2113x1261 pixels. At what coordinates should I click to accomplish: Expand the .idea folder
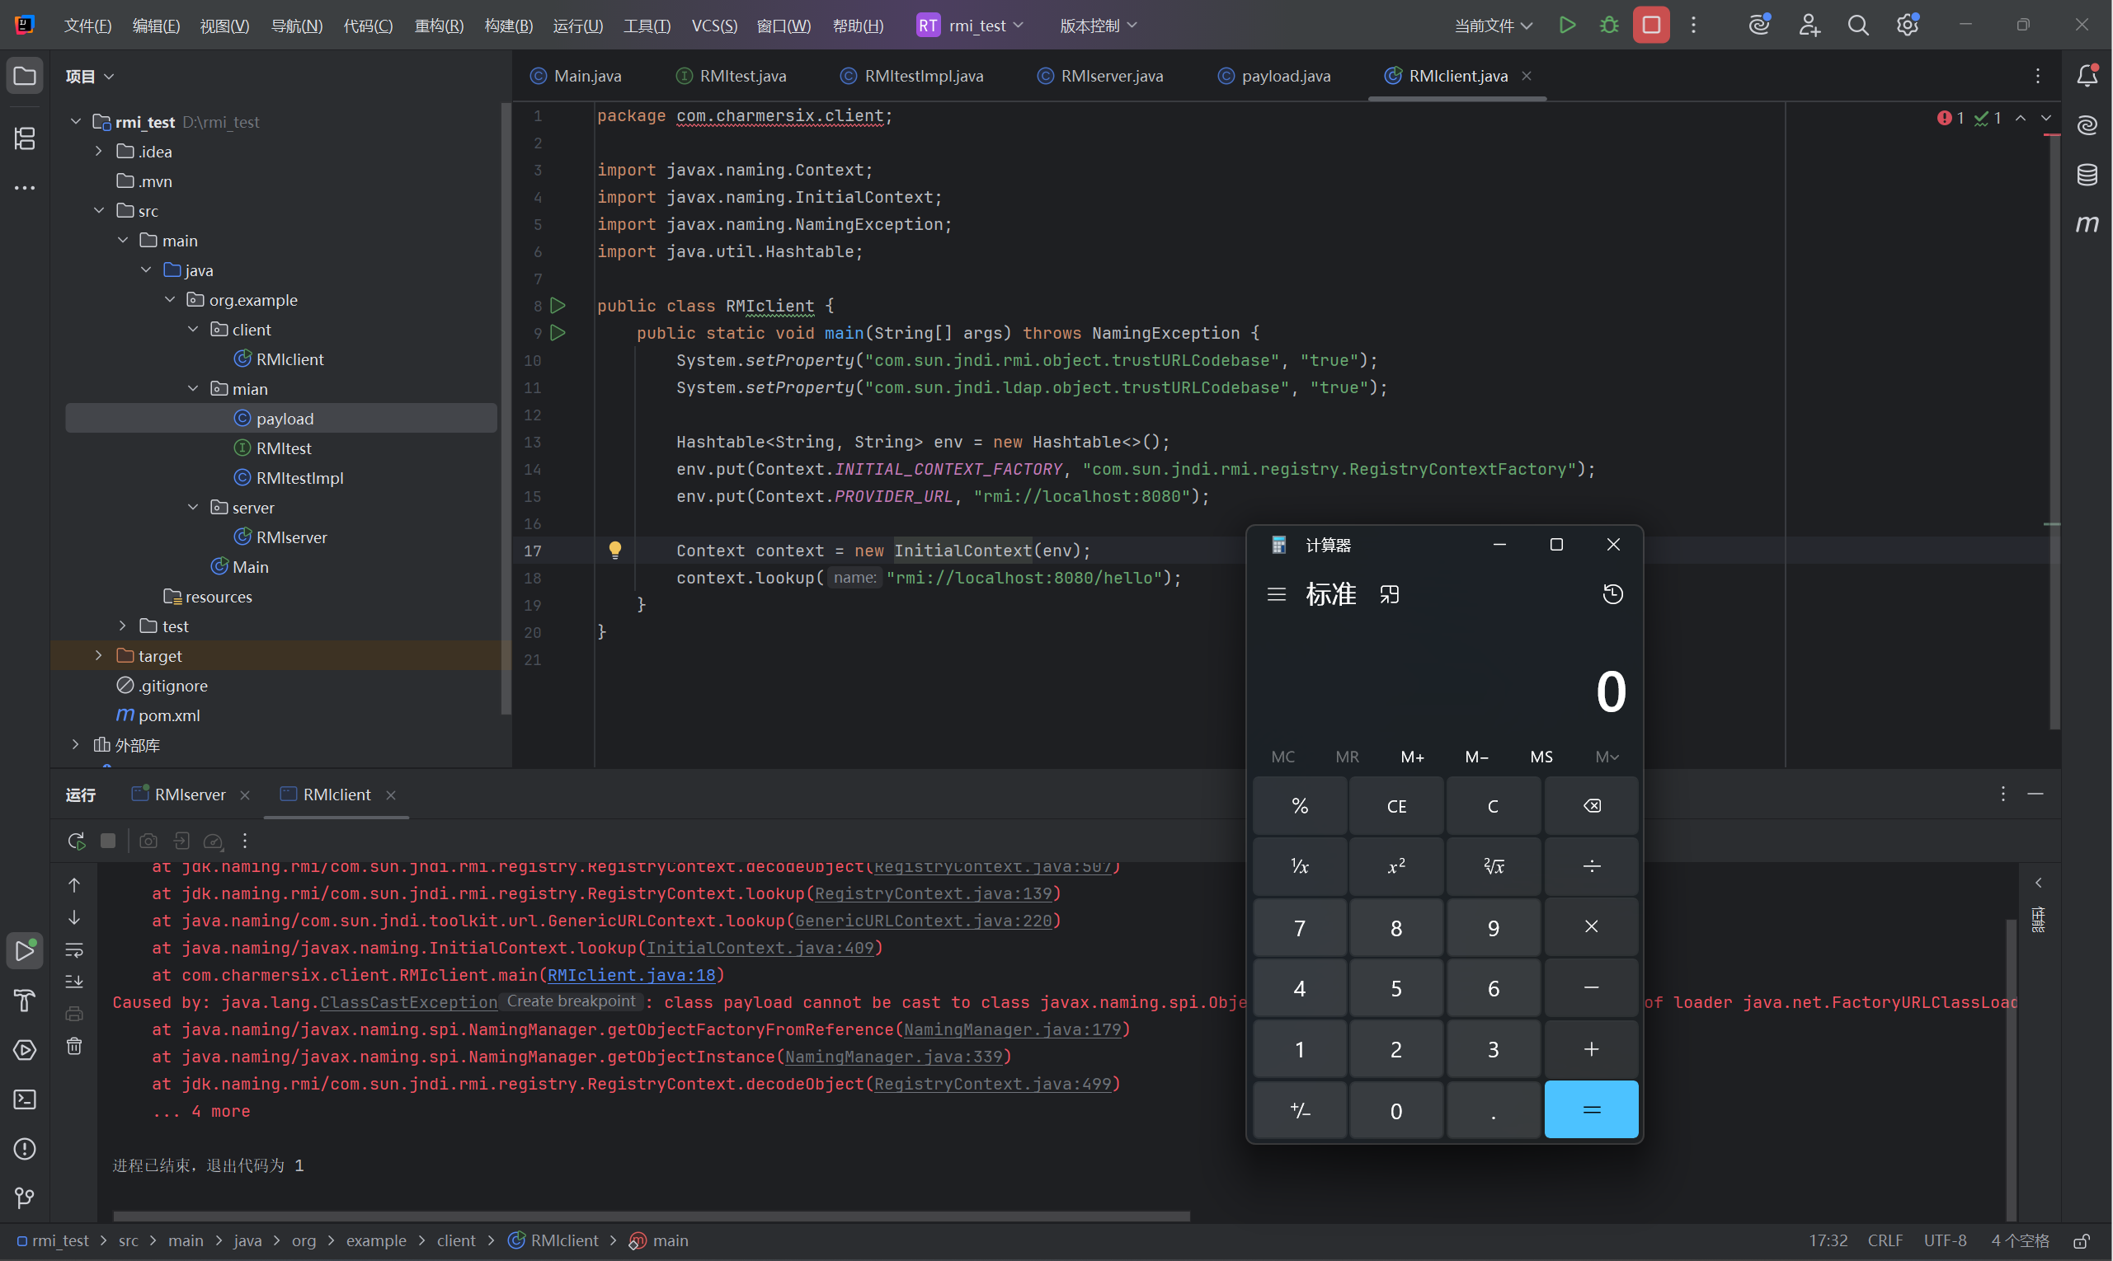99,152
